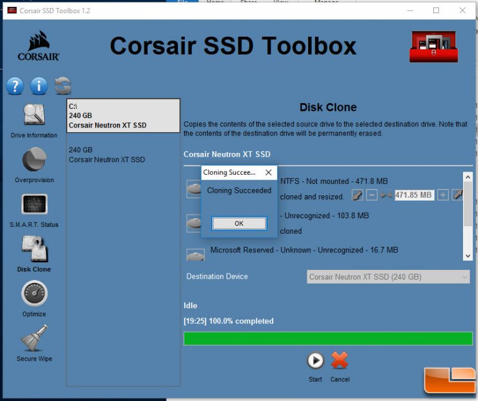Click the partition list scroll down arrow

point(467,256)
